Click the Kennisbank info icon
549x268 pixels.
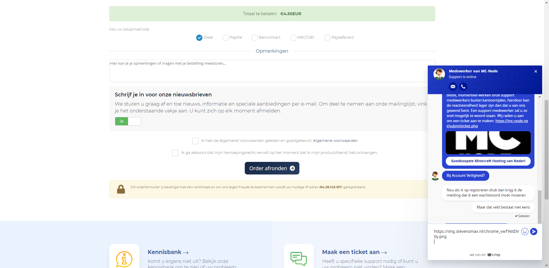pos(124,259)
